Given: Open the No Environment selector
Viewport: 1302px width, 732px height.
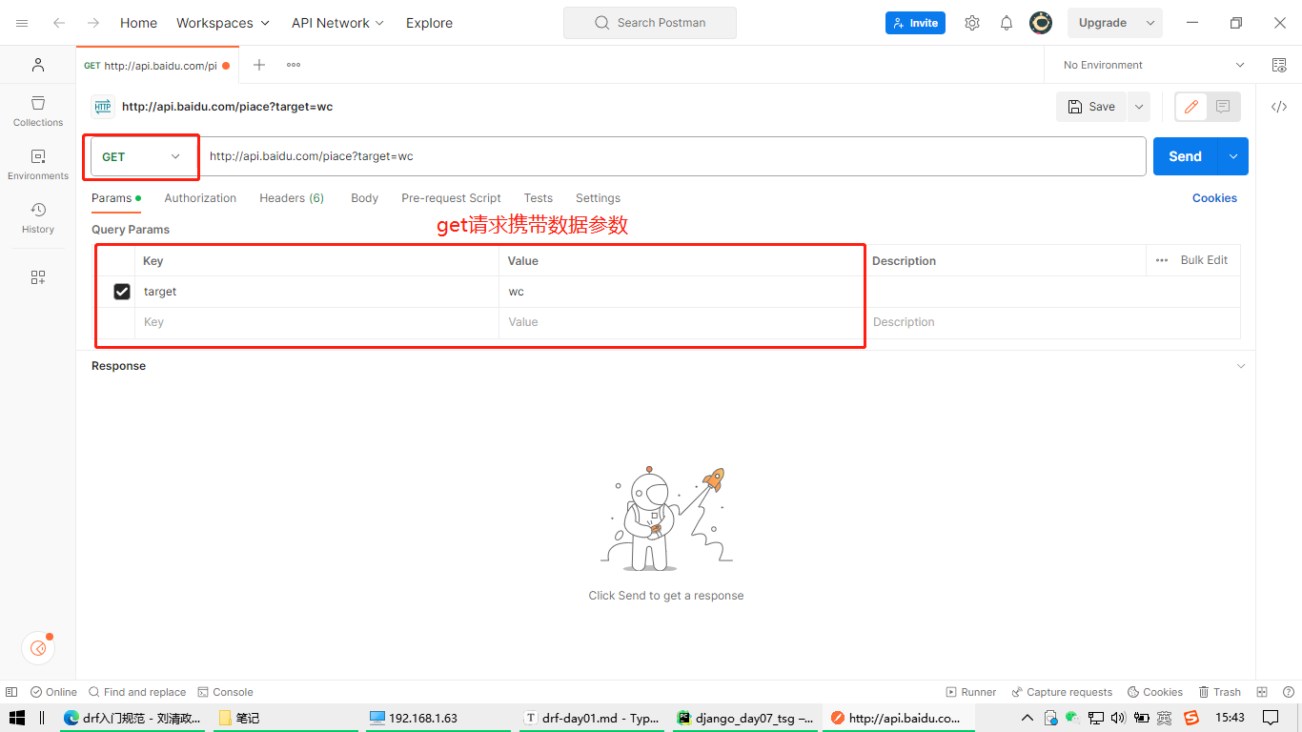Looking at the screenshot, I should pyautogui.click(x=1153, y=65).
